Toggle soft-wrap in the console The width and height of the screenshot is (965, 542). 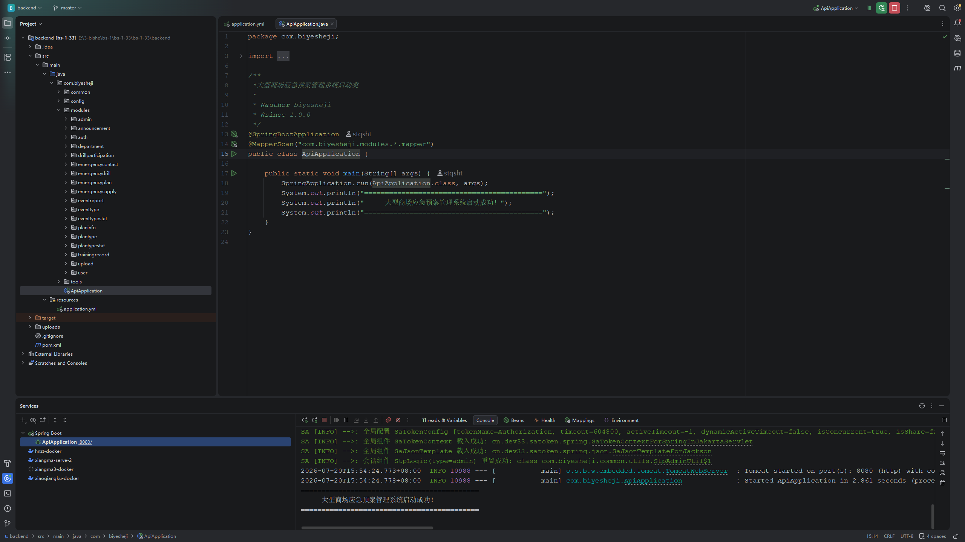[942, 453]
